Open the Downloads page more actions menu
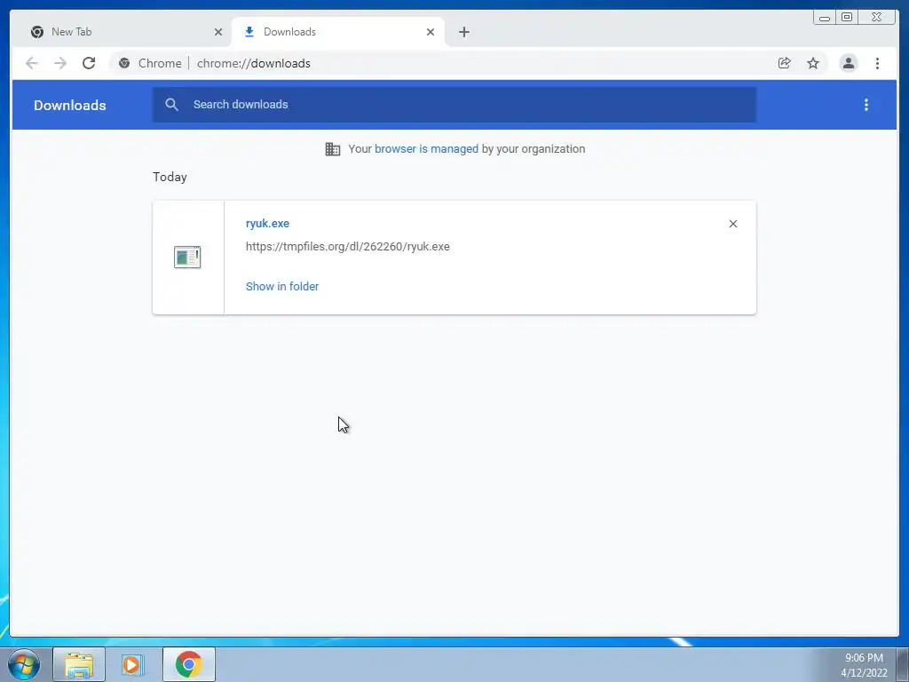Image resolution: width=909 pixels, height=682 pixels. 866,105
